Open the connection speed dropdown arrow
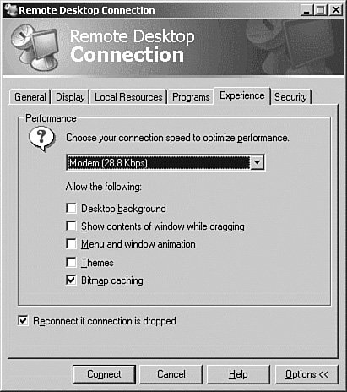 pos(257,162)
